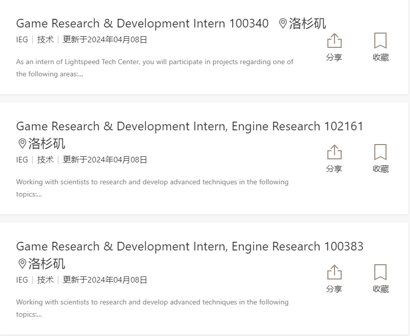
Task: Click 分享 label under job 100340
Action: (x=334, y=57)
